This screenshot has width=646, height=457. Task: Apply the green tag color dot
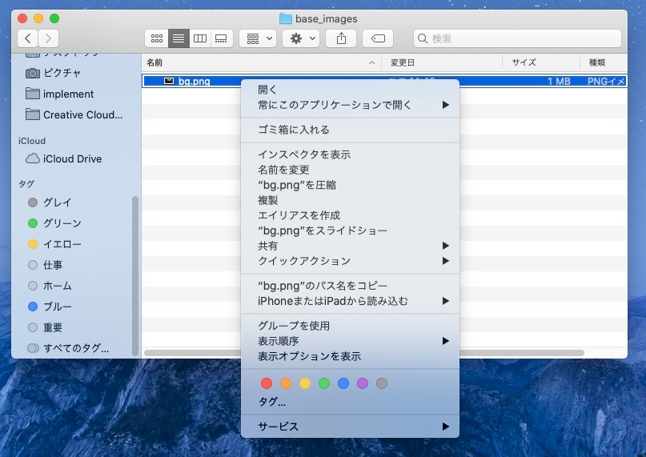pyautogui.click(x=324, y=383)
